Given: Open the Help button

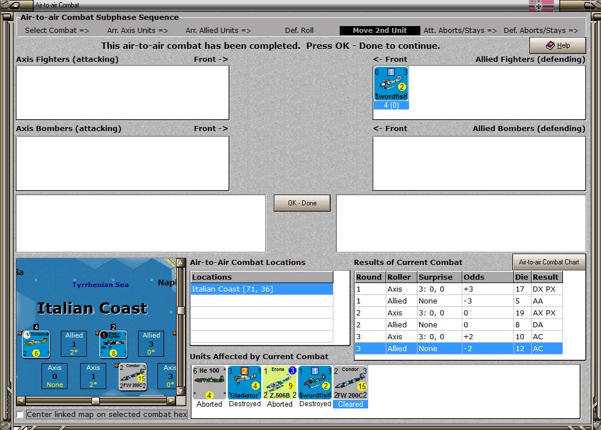Looking at the screenshot, I should pyautogui.click(x=558, y=45).
